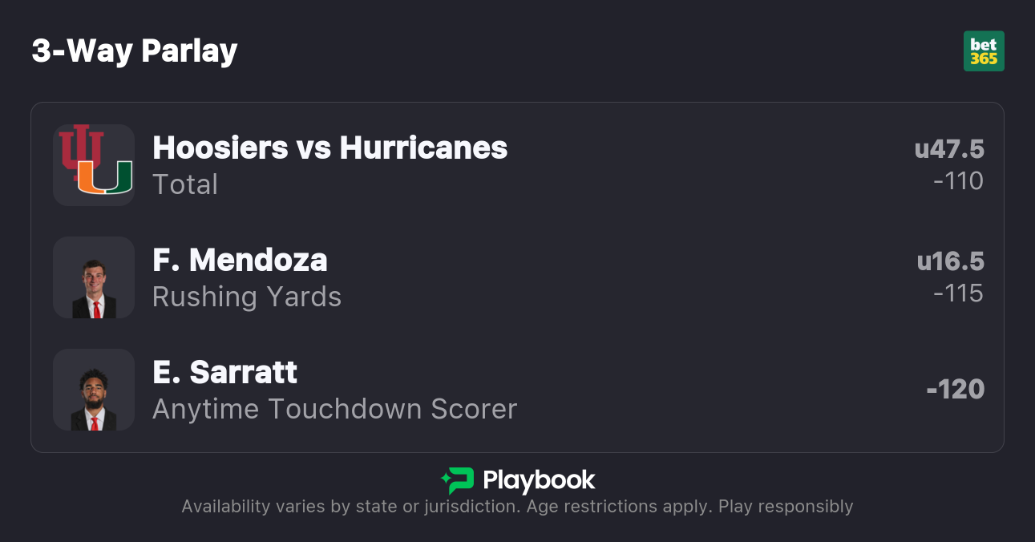Select the u47.5 total line
Image resolution: width=1035 pixels, height=542 pixels.
coord(949,149)
